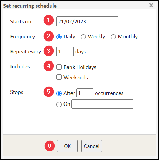Click the Cancel button
Screen dimensions: 159x160
coord(92,146)
